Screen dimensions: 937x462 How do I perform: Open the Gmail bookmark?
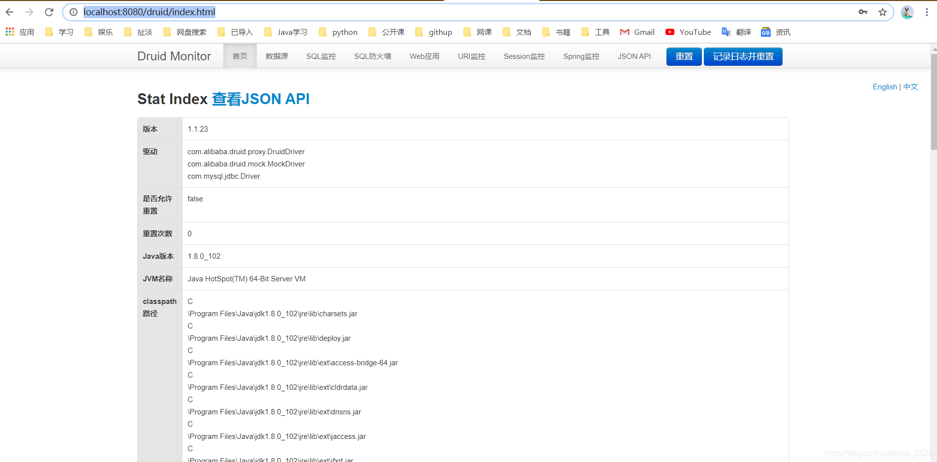pyautogui.click(x=637, y=32)
